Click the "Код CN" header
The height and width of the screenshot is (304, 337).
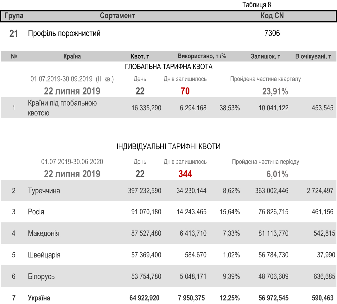click(272, 16)
